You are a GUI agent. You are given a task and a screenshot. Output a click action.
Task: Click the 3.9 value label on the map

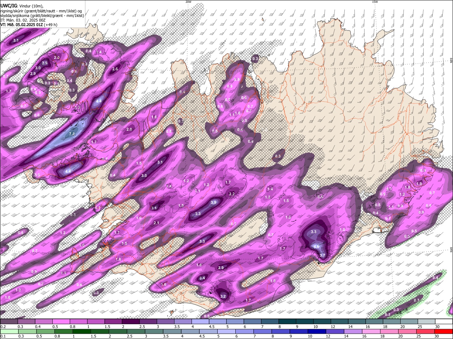tap(213, 202)
